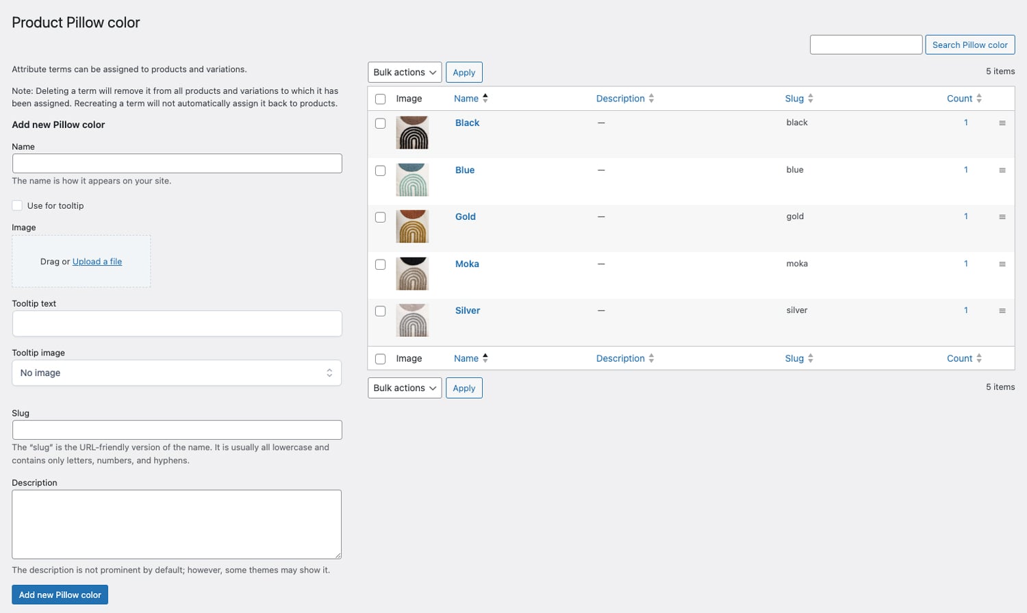This screenshot has width=1027, height=613.
Task: Sort by Name using the header arrow
Action: (485, 99)
